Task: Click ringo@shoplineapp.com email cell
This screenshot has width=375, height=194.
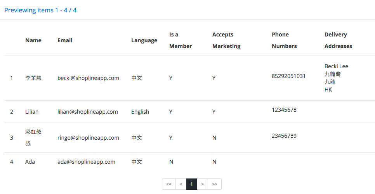Action: click(88, 138)
